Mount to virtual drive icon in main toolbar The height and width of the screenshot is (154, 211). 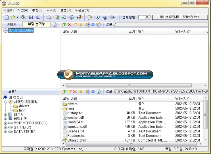click(x=72, y=17)
